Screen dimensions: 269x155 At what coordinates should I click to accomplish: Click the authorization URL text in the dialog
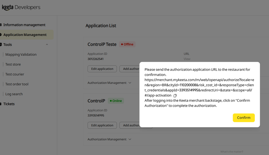pos(199,88)
